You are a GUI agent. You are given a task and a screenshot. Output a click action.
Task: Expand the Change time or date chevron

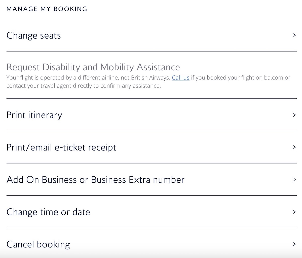click(294, 212)
